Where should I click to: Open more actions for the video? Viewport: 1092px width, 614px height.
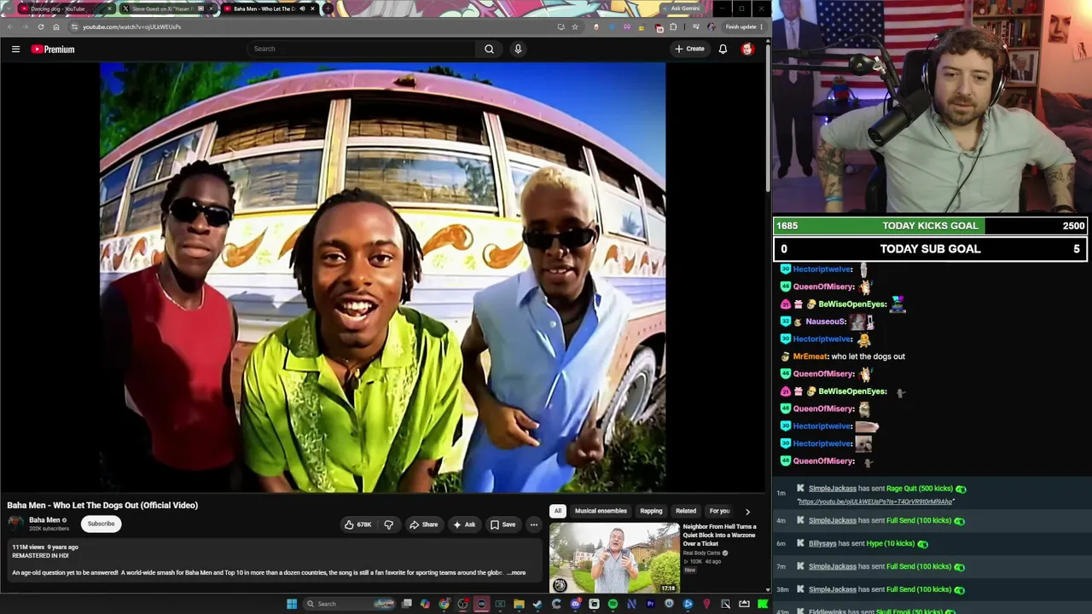534,524
